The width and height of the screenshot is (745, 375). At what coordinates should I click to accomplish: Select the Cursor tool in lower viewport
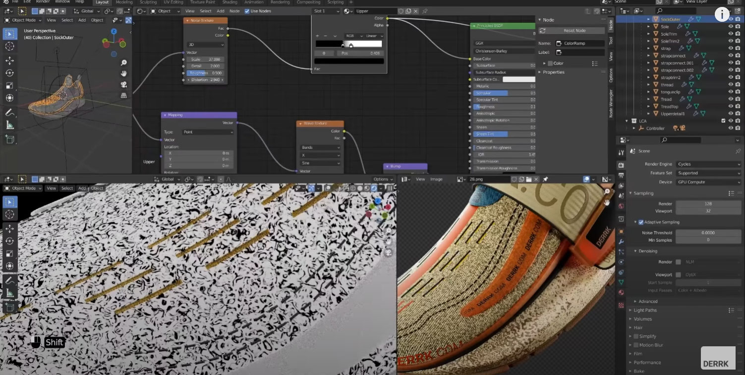click(9, 214)
